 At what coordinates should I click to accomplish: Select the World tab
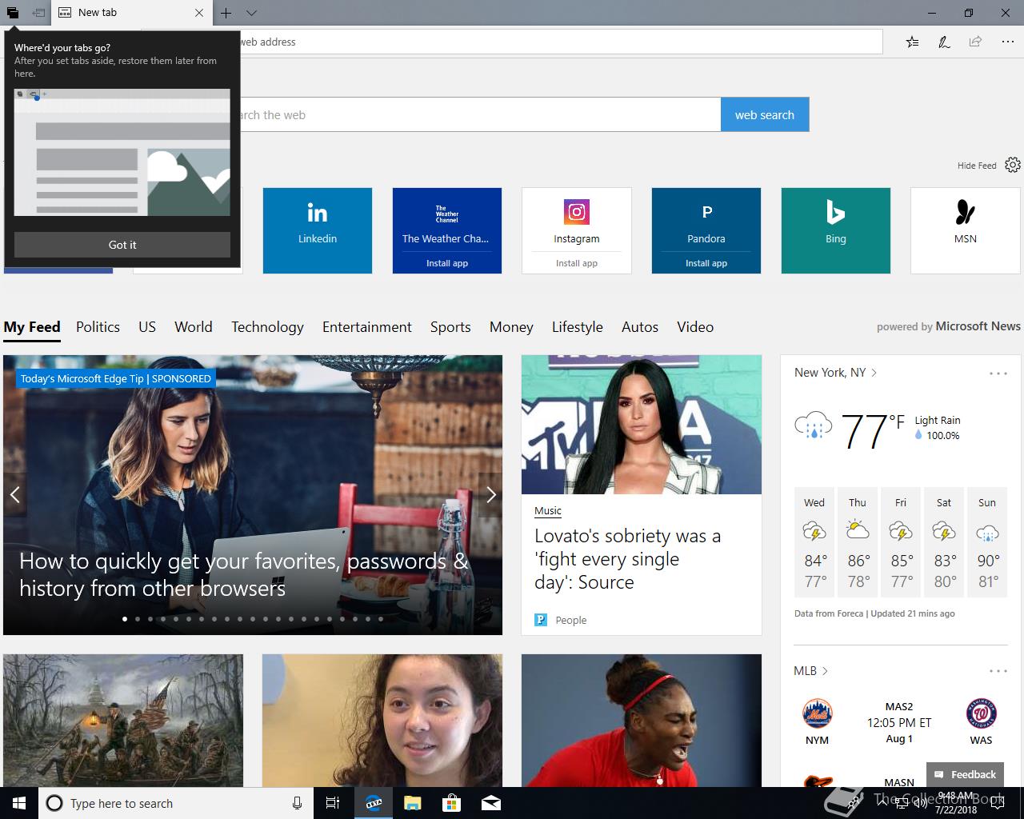(x=194, y=327)
